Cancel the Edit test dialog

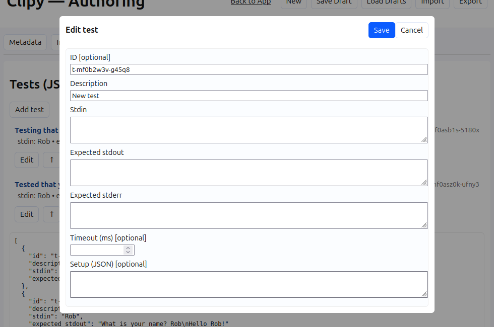click(411, 30)
